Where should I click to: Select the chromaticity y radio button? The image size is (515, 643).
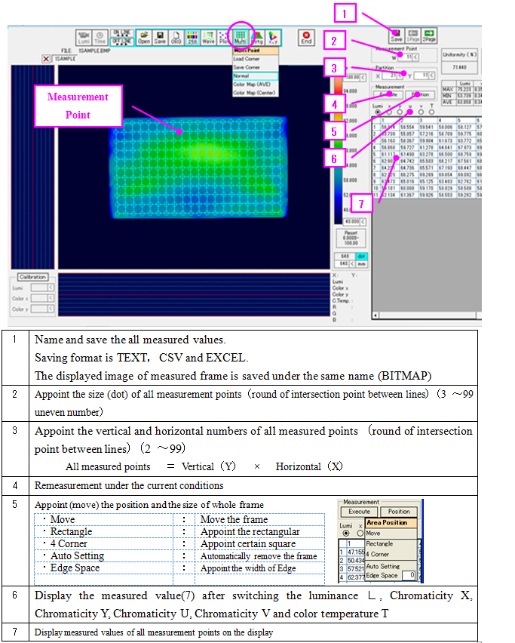[x=400, y=112]
